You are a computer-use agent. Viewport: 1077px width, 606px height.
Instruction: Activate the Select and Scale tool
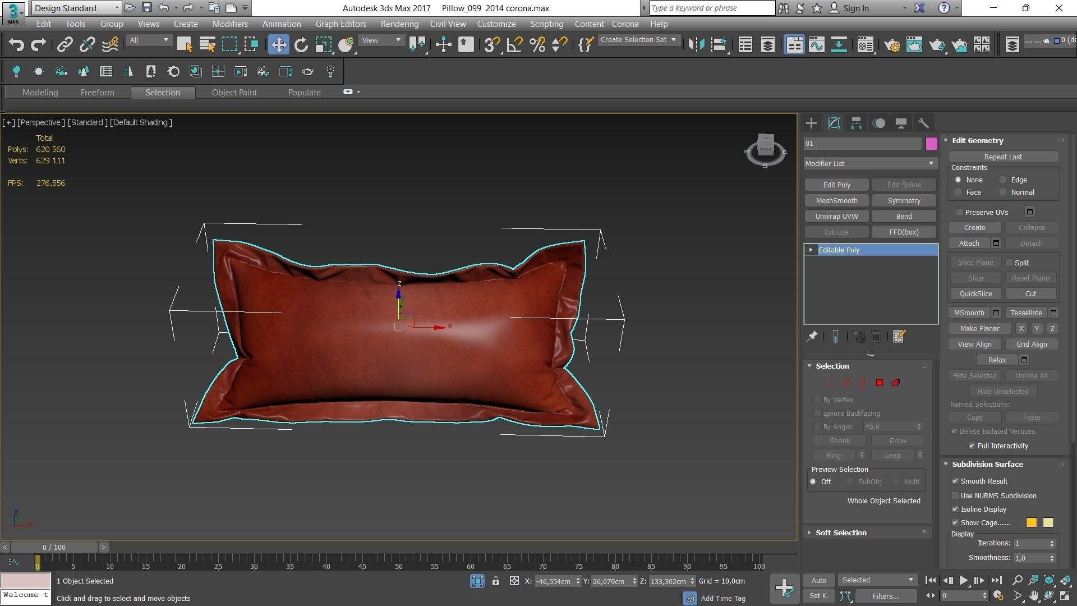tap(324, 45)
